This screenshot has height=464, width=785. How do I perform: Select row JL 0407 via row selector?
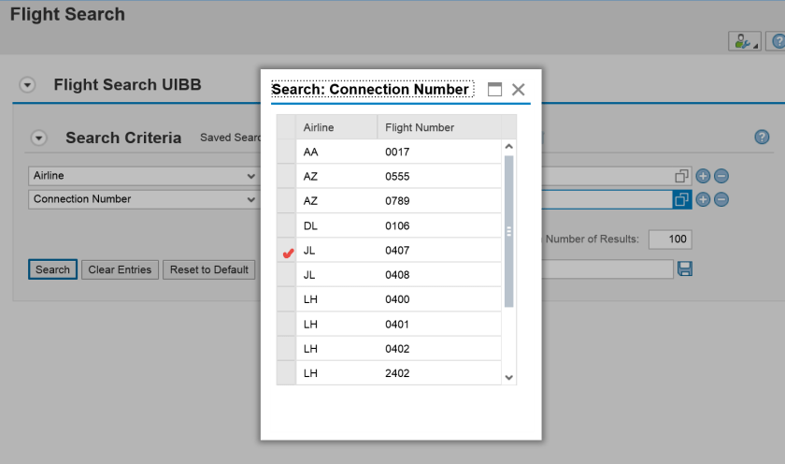(x=286, y=251)
